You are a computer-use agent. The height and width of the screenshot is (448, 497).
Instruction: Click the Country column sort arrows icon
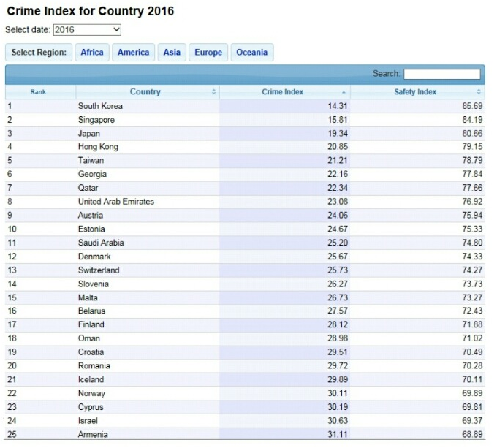point(213,91)
